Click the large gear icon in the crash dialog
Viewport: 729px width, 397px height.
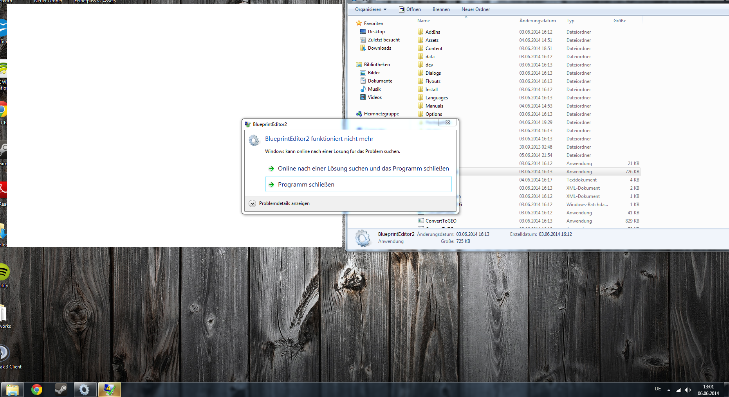[x=254, y=140]
